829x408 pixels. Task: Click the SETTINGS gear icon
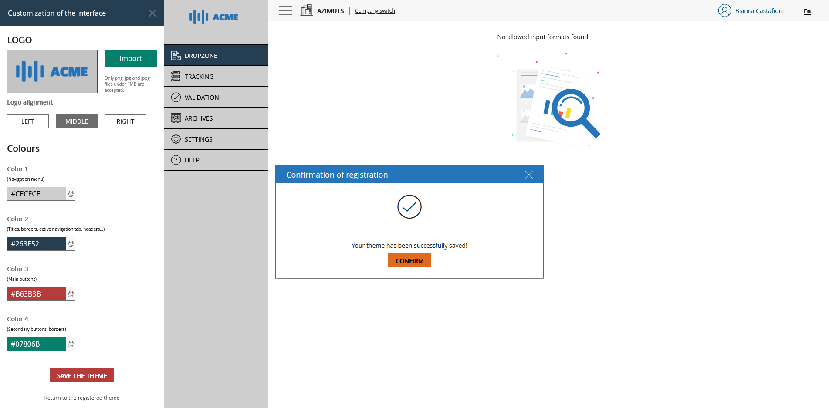[x=176, y=139]
